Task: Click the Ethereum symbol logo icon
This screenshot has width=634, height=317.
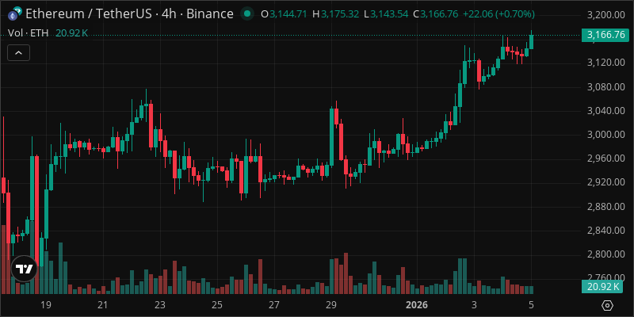Action: coord(15,14)
